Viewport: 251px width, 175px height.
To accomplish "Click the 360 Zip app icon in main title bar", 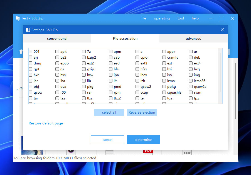I will 18,18.
